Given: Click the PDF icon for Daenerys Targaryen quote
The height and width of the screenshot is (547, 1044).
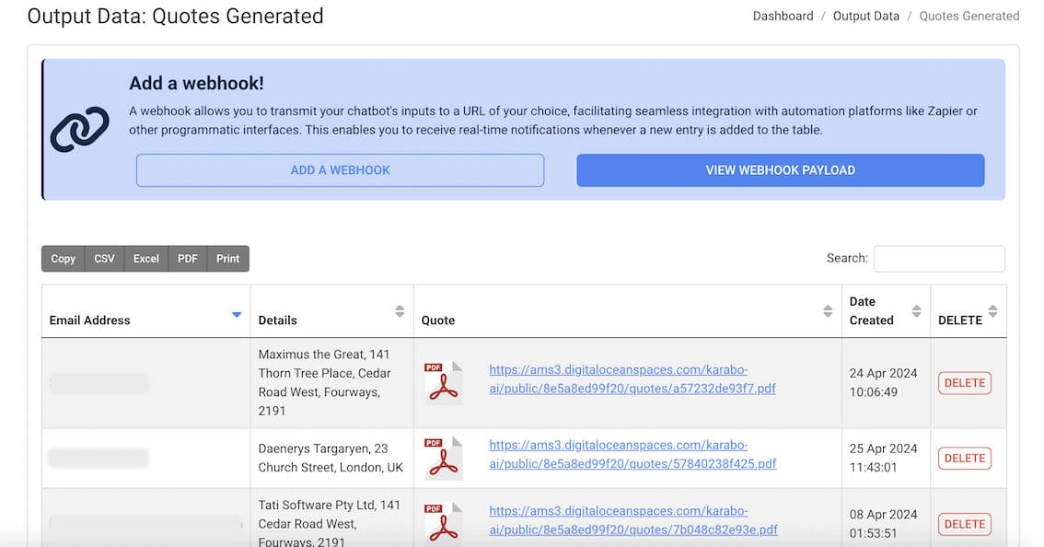Looking at the screenshot, I should point(443,458).
